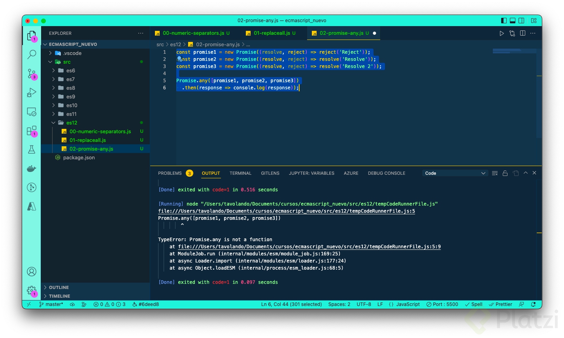This screenshot has width=564, height=338.
Task: Open the Run and Debug view
Action: pos(32,93)
